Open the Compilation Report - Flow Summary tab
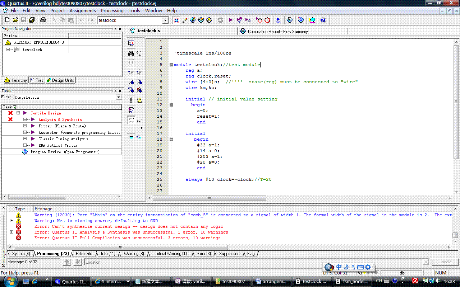This screenshot has width=460, height=287. (x=277, y=32)
